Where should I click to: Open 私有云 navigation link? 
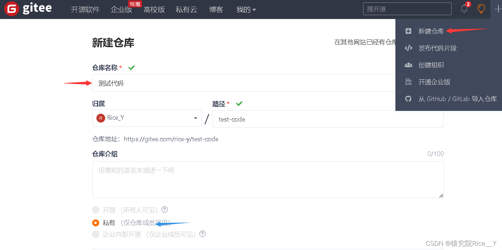point(186,10)
